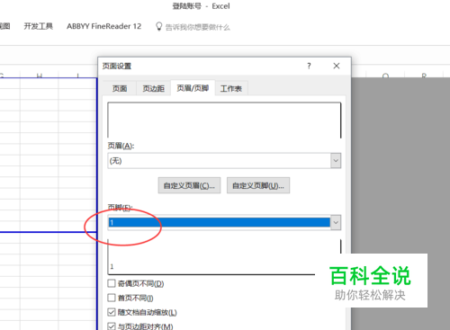
Task: Uncheck 与页边距对齐(M)
Action: point(112,326)
